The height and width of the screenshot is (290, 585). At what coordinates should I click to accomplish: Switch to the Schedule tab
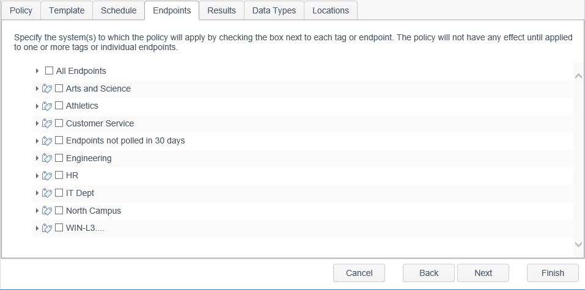click(x=119, y=10)
